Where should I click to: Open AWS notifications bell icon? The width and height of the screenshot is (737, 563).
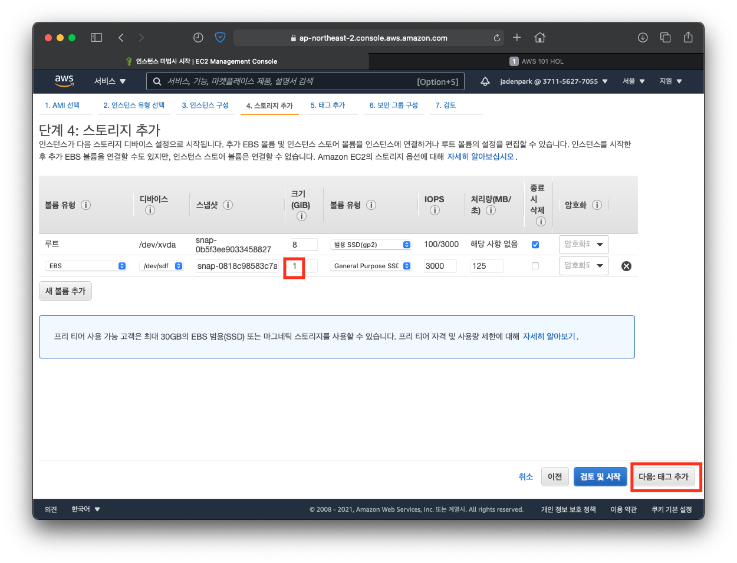click(485, 81)
